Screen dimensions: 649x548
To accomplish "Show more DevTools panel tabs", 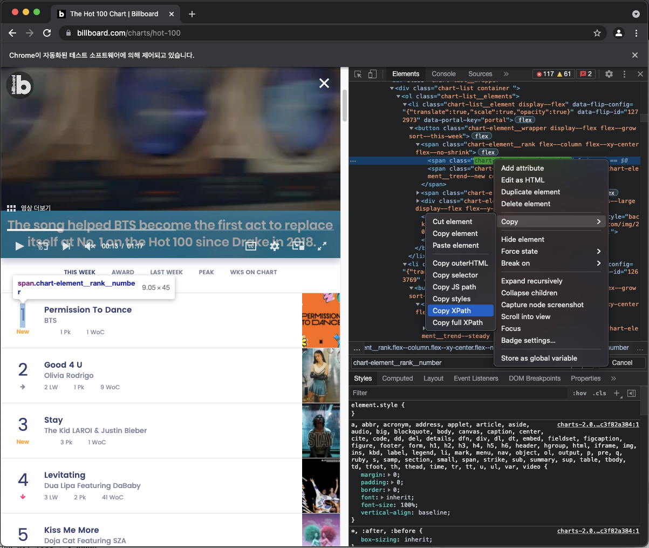I will tap(506, 74).
